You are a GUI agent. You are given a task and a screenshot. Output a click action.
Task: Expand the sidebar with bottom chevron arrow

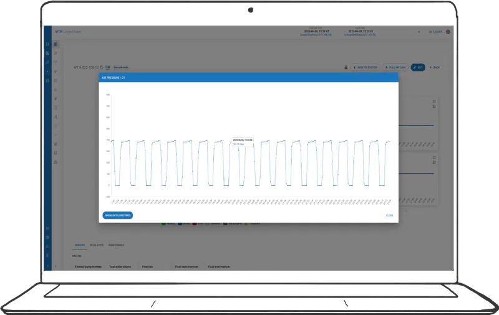[x=47, y=266]
